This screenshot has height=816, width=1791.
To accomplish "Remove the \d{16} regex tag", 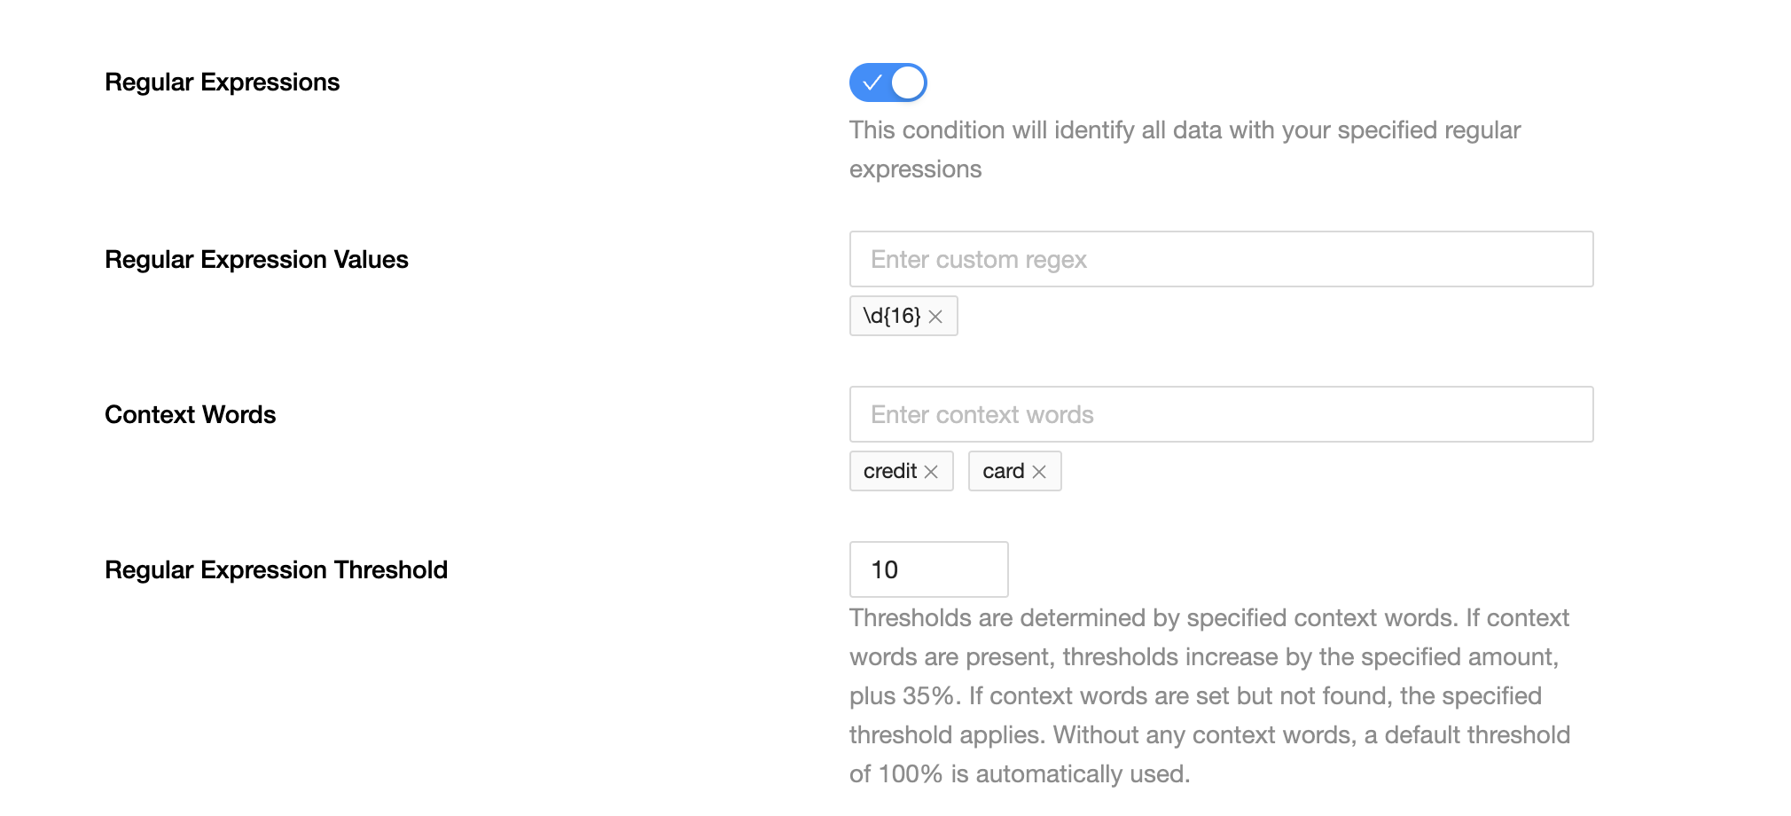I will (935, 317).
